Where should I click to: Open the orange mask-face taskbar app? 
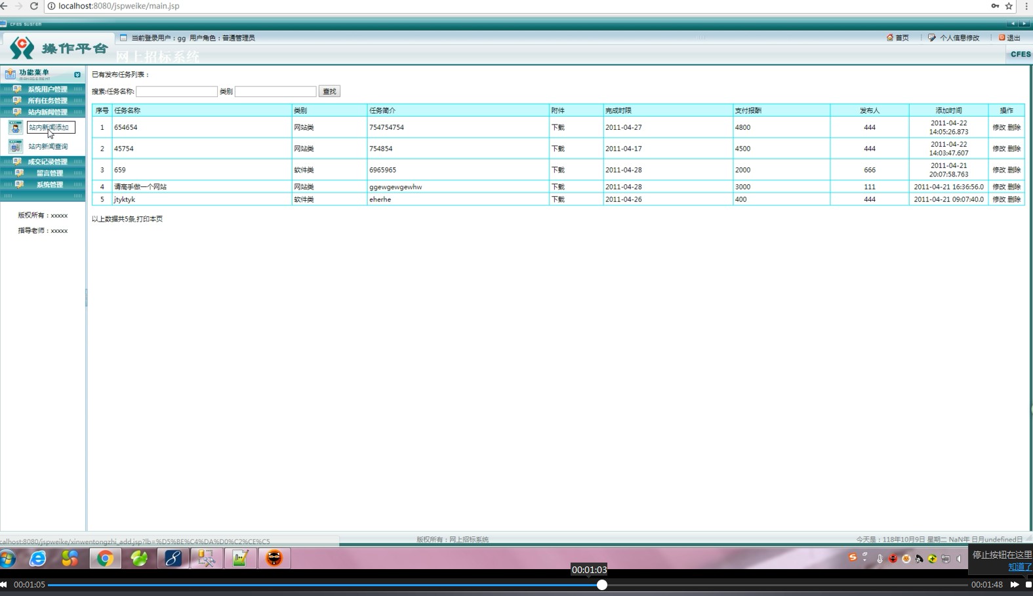[274, 559]
